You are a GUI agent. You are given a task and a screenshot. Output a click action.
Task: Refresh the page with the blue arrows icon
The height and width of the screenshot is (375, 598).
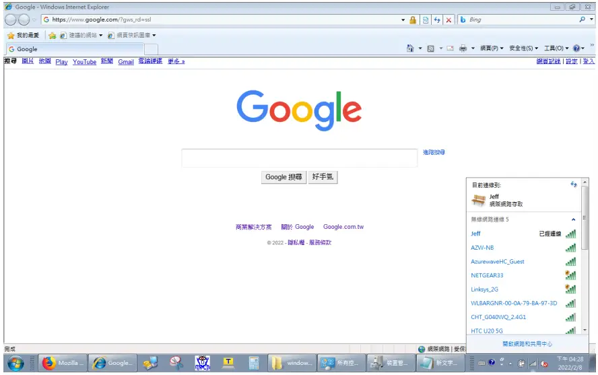tap(437, 20)
